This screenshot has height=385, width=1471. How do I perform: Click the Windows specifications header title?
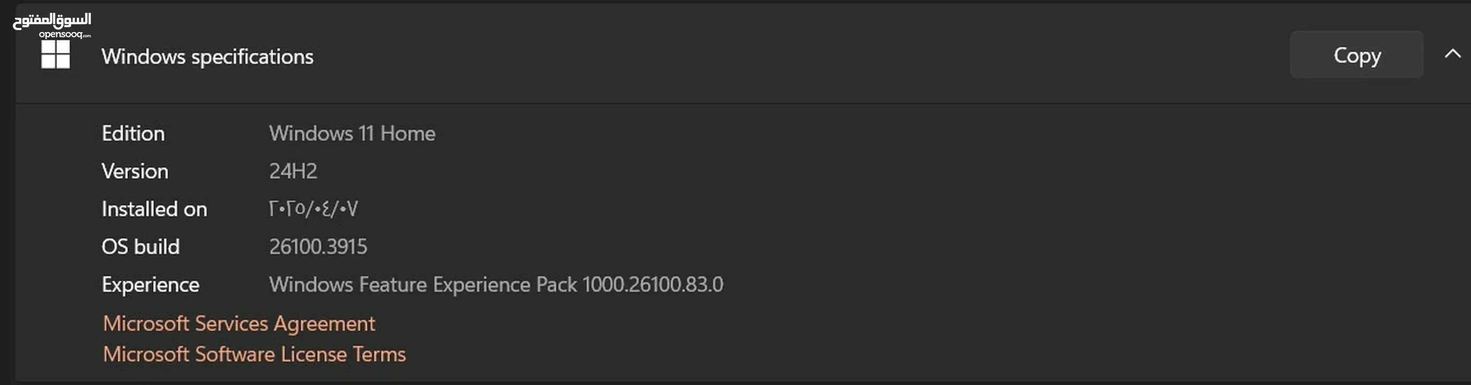point(207,57)
